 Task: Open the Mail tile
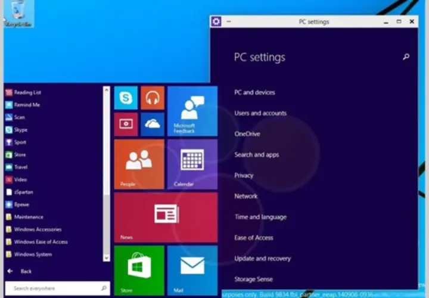click(x=192, y=271)
